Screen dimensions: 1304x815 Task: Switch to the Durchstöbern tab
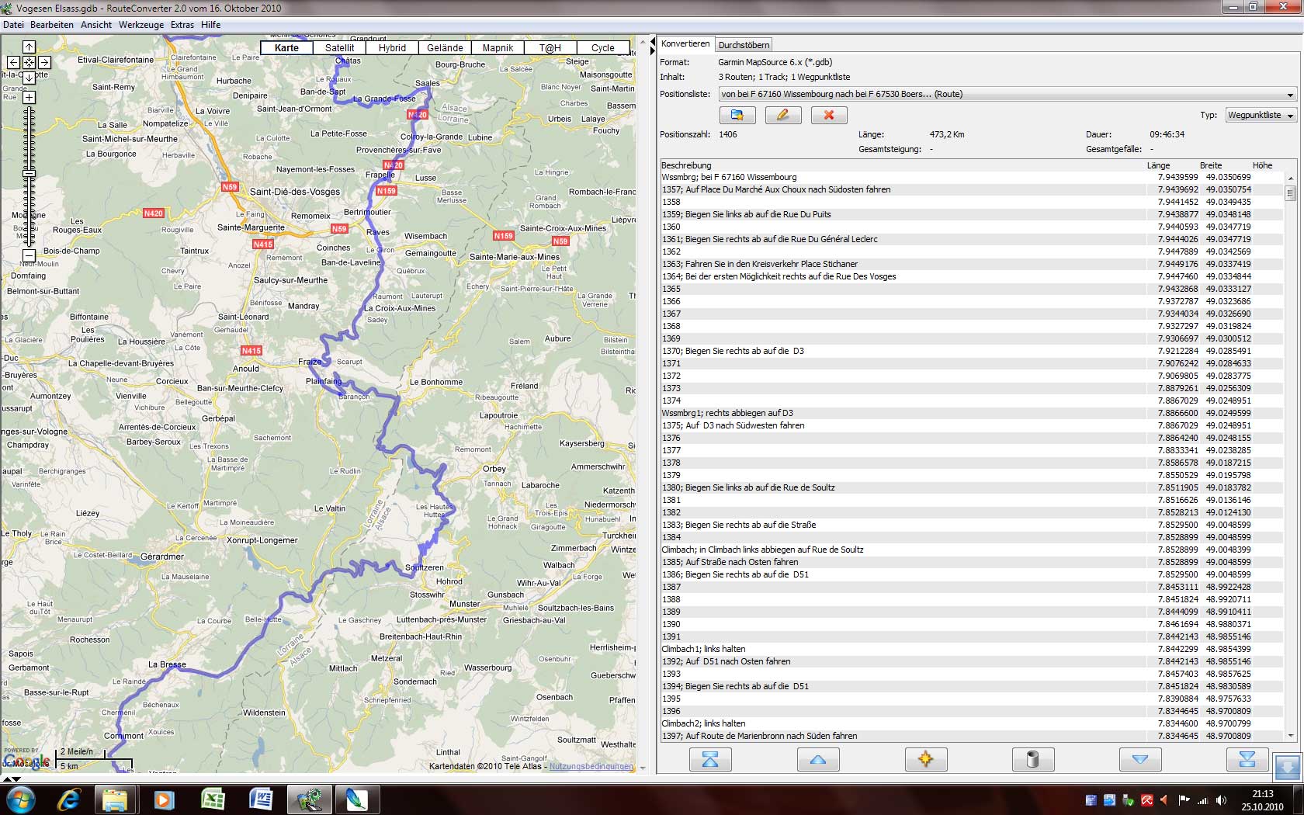(744, 45)
